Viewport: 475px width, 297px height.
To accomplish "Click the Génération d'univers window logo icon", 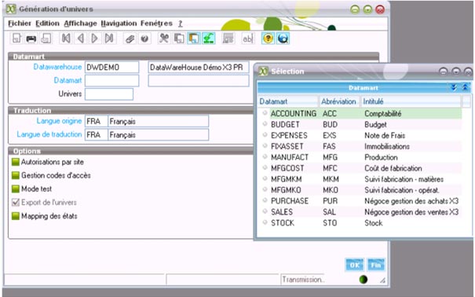I will (x=11, y=9).
